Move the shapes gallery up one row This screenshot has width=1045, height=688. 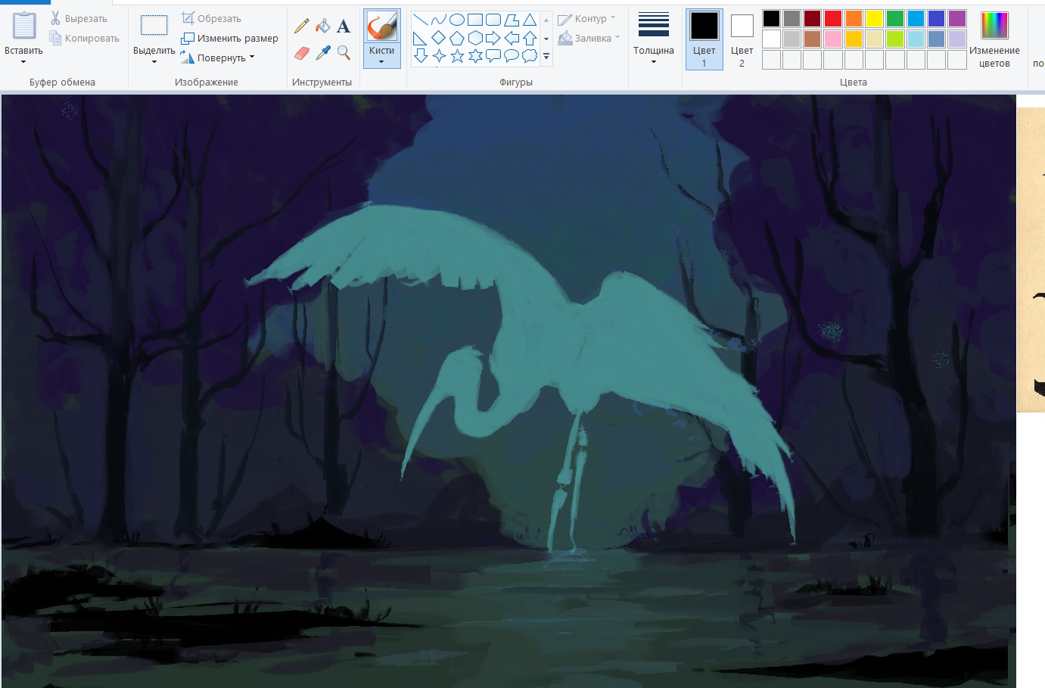click(x=546, y=20)
